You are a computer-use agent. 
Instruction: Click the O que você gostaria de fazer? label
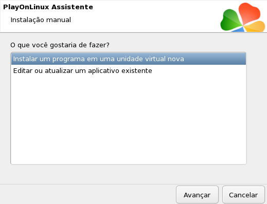click(60, 45)
